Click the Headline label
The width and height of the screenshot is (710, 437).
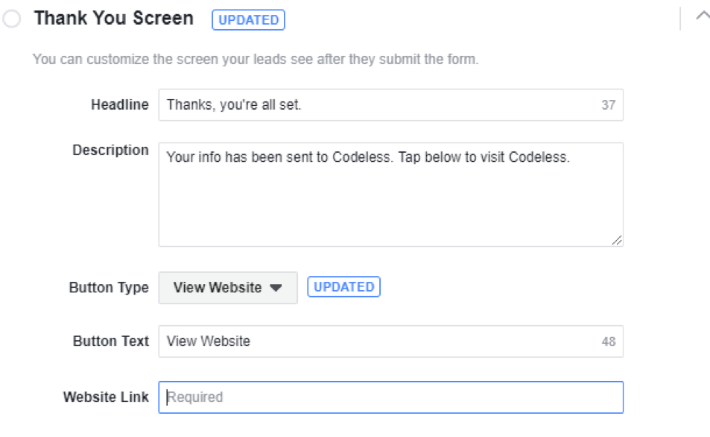click(119, 105)
